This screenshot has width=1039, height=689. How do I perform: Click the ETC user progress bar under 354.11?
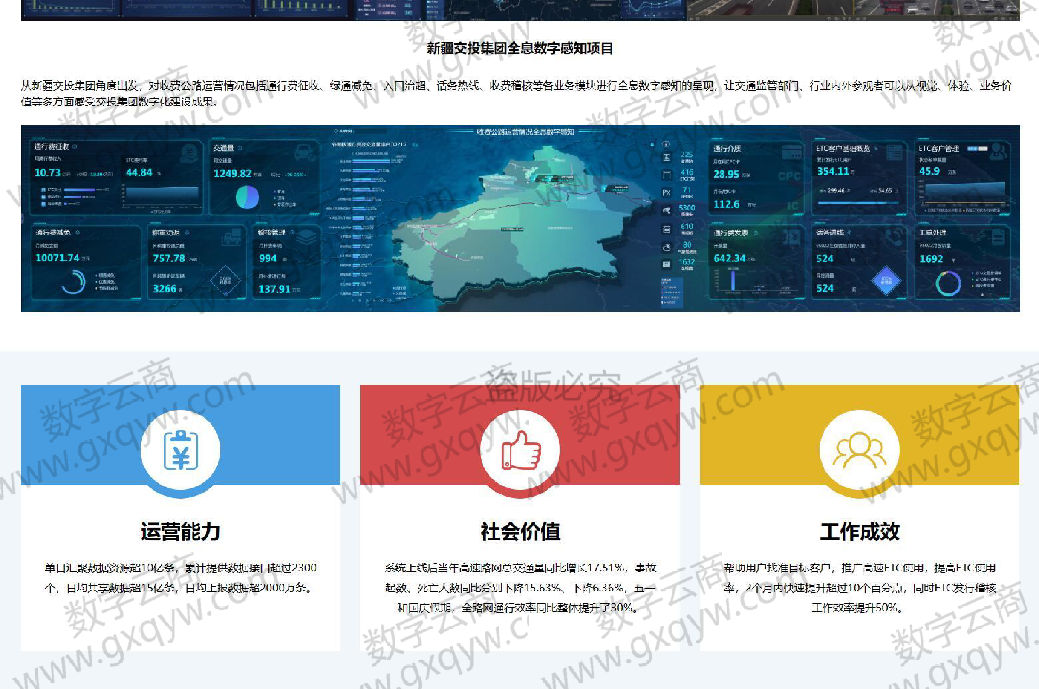(858, 203)
